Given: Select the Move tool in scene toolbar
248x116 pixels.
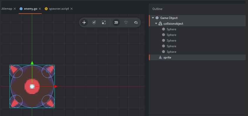Looking at the screenshot, I should pos(84,23).
